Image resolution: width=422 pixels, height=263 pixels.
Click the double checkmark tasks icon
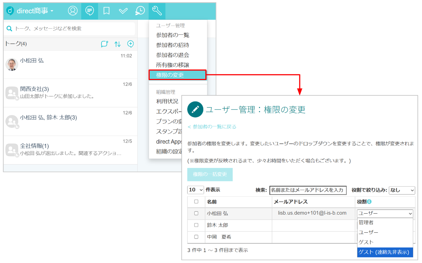pos(123,11)
